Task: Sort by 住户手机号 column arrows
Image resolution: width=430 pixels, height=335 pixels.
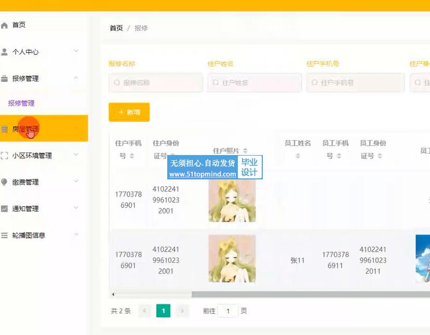Action: click(131, 156)
